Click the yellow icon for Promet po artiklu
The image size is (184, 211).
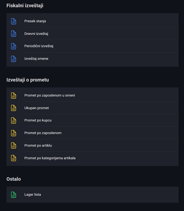tap(13, 146)
